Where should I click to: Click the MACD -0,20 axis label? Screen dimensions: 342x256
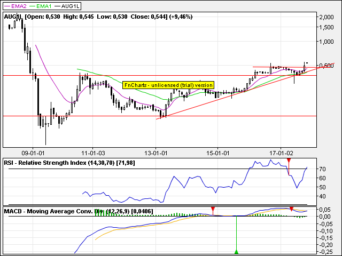[327, 245]
